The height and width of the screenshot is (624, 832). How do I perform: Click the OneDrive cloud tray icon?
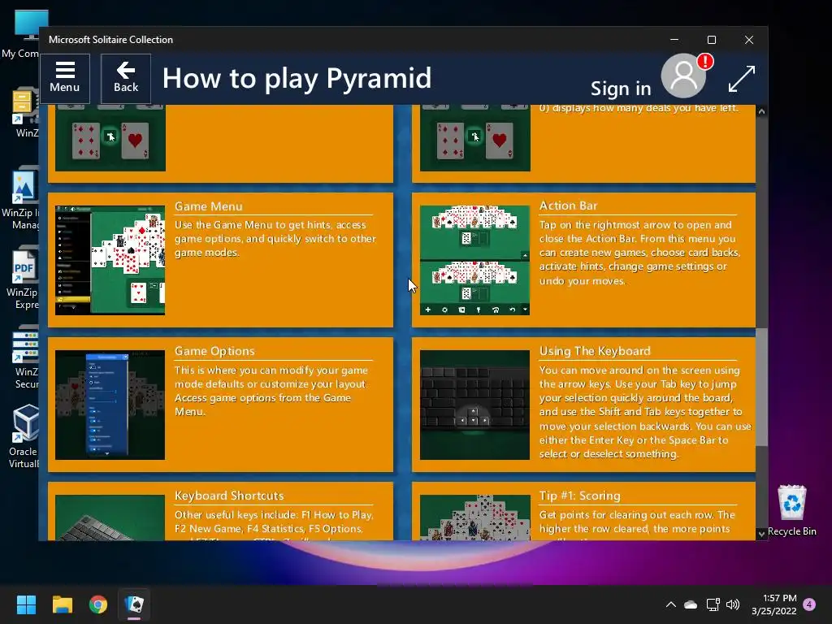pyautogui.click(x=691, y=604)
